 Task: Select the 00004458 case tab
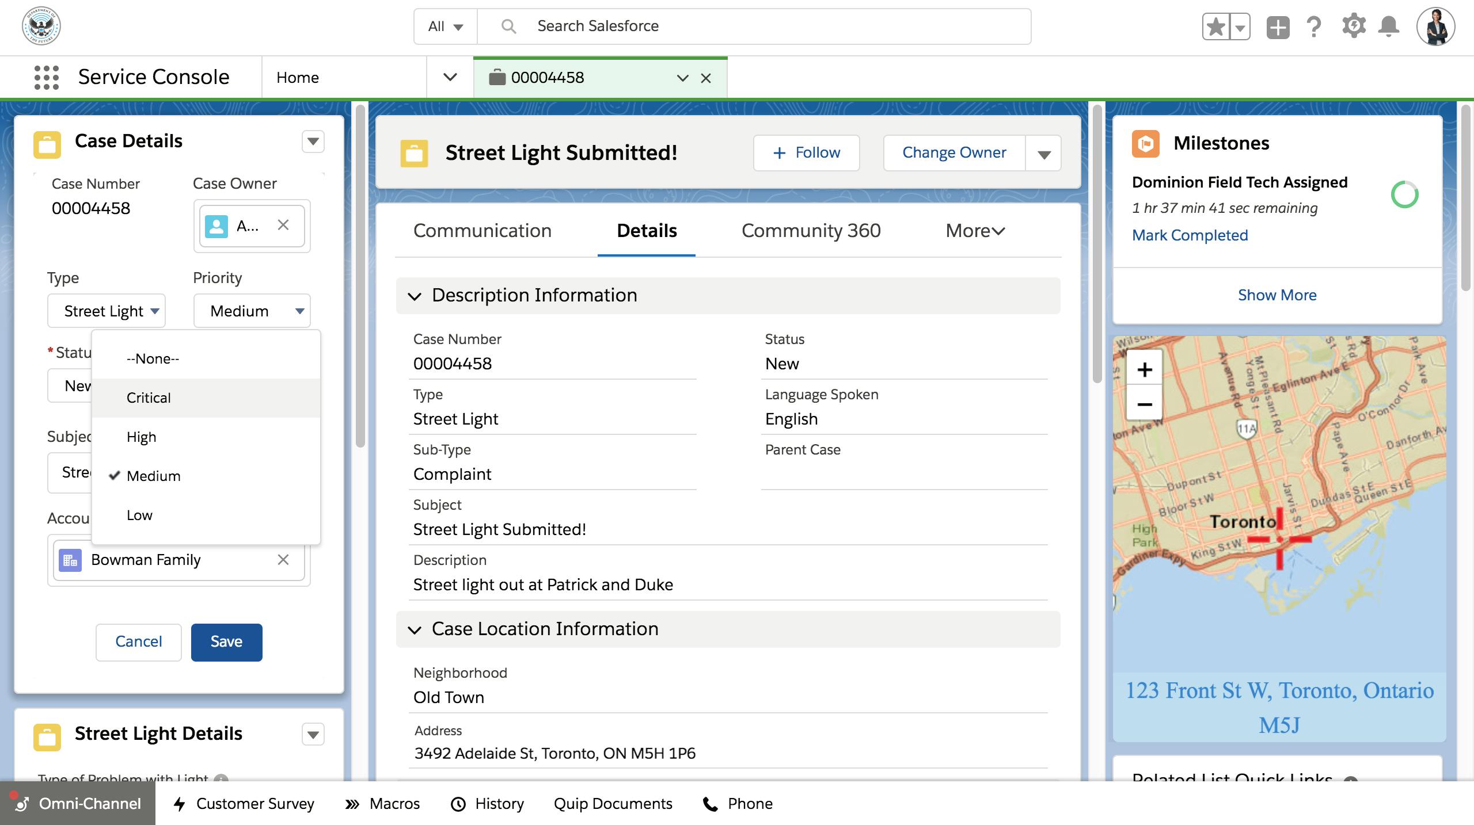pos(601,78)
